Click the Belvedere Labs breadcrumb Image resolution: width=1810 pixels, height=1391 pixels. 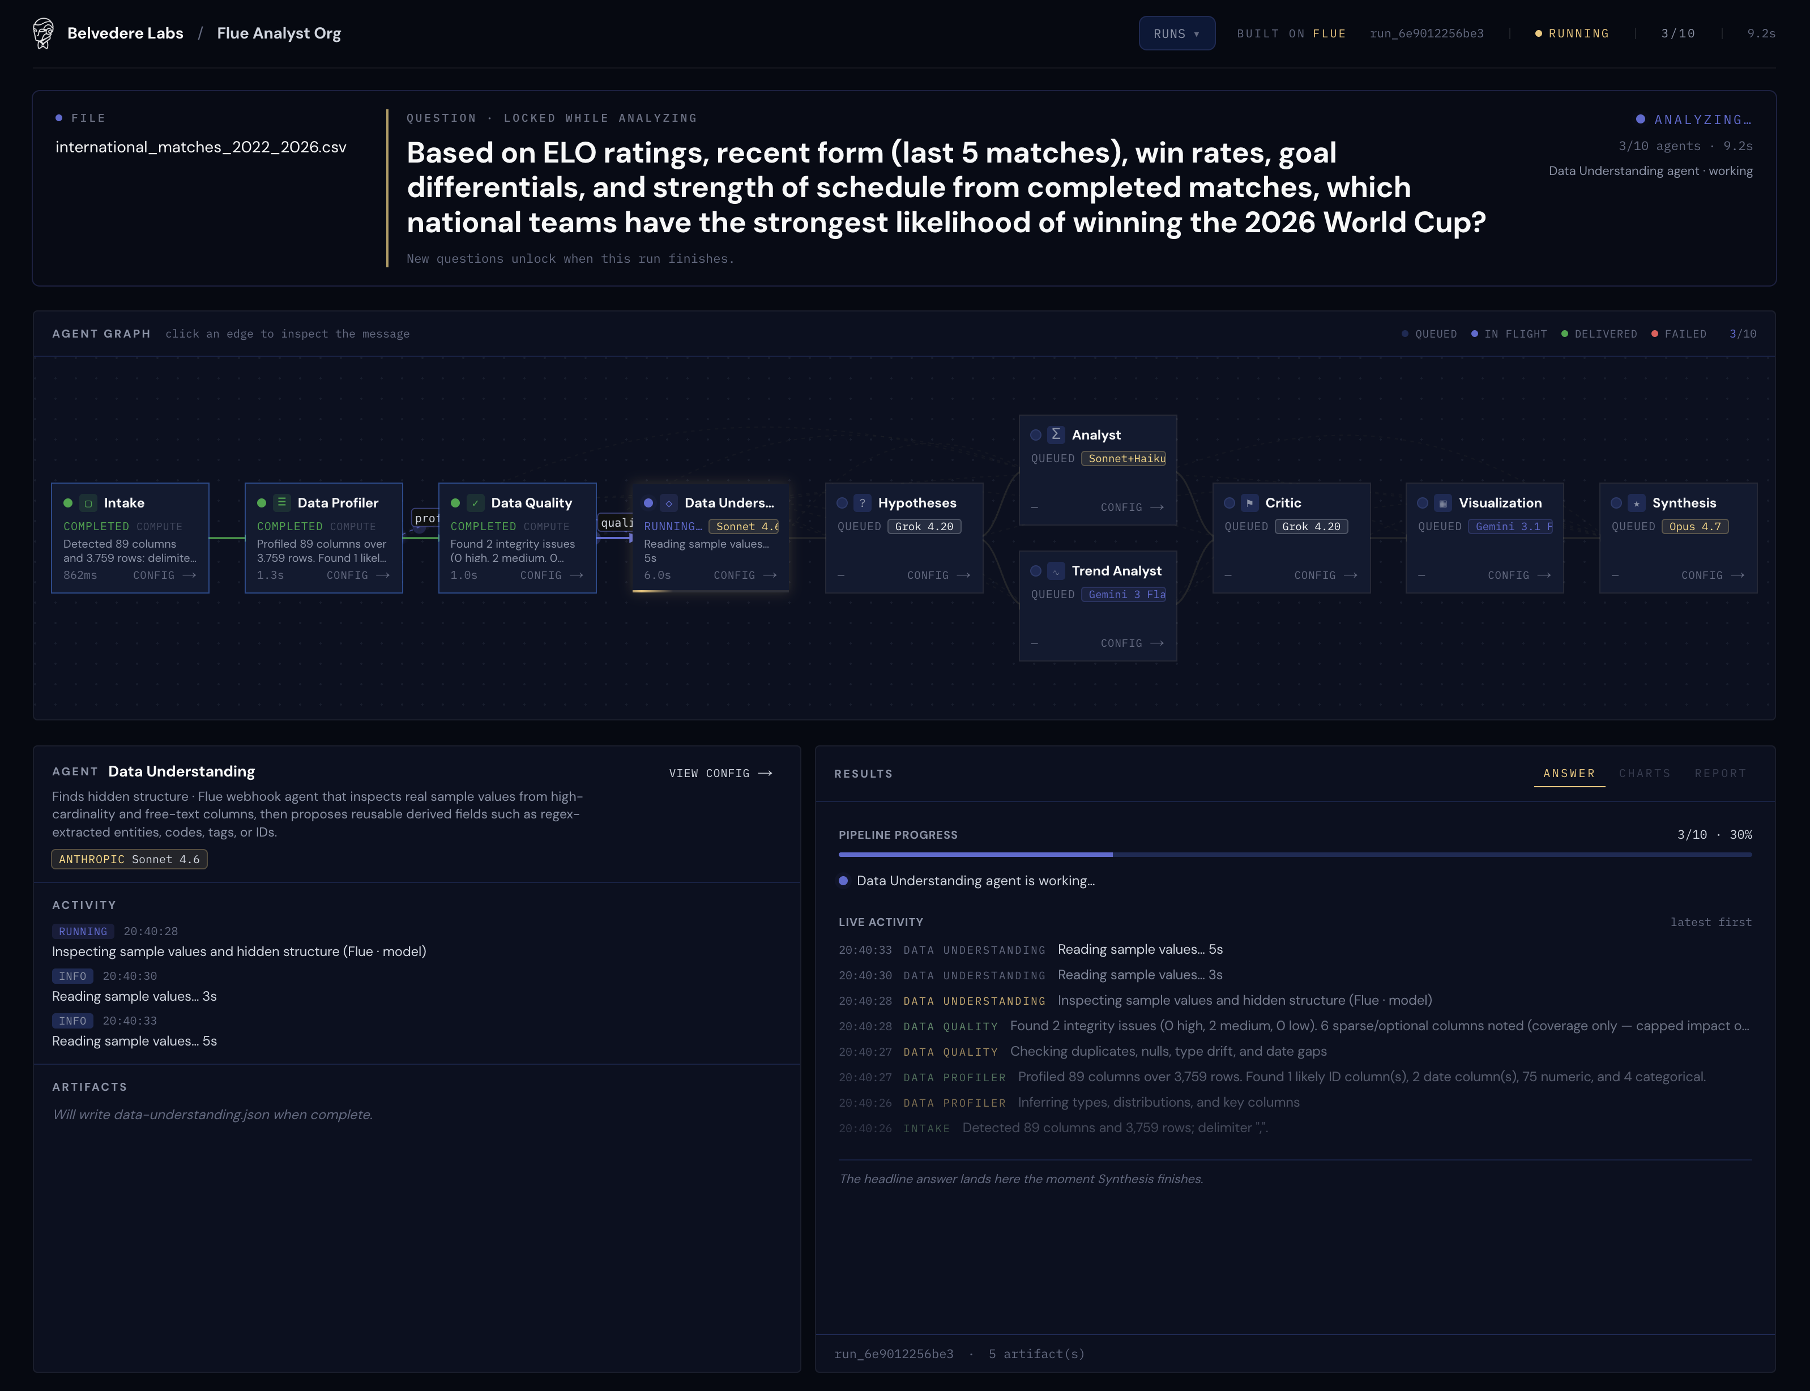tap(125, 33)
